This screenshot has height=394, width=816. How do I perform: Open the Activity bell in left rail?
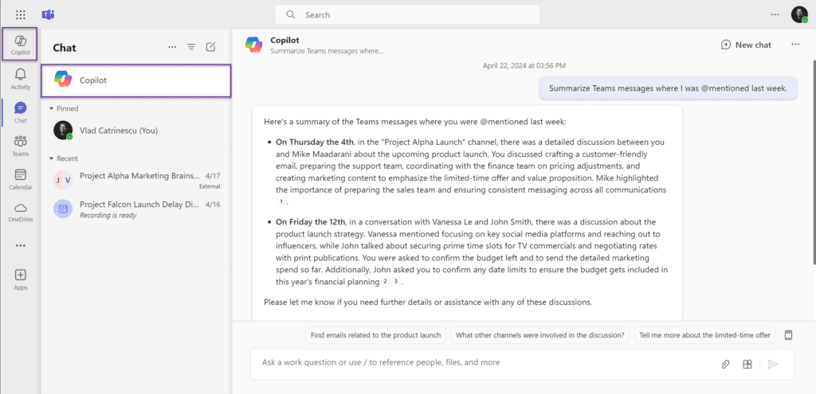pyautogui.click(x=20, y=79)
